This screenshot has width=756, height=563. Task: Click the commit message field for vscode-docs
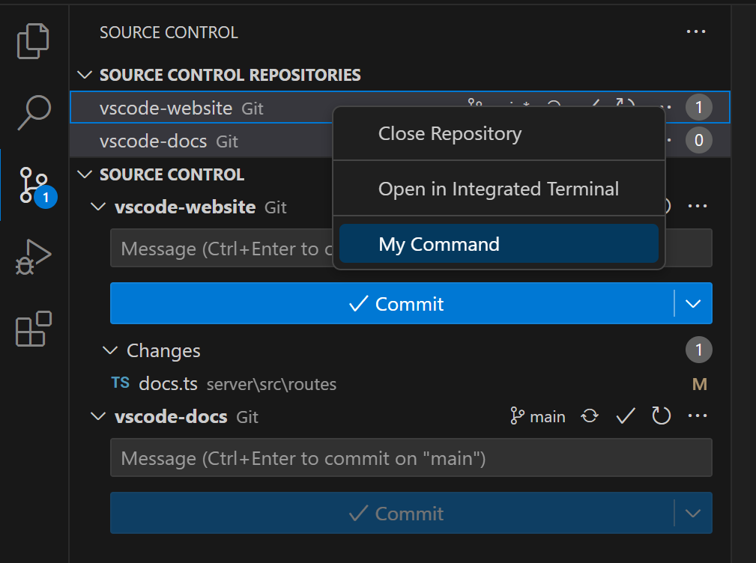411,457
